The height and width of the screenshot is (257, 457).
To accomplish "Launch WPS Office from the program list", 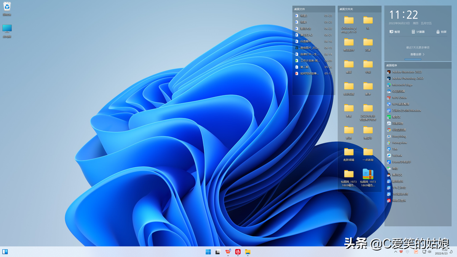I will [397, 98].
